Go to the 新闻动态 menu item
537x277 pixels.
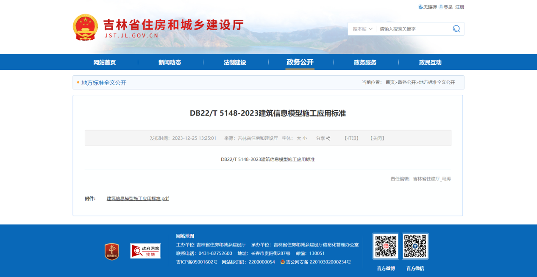(170, 62)
